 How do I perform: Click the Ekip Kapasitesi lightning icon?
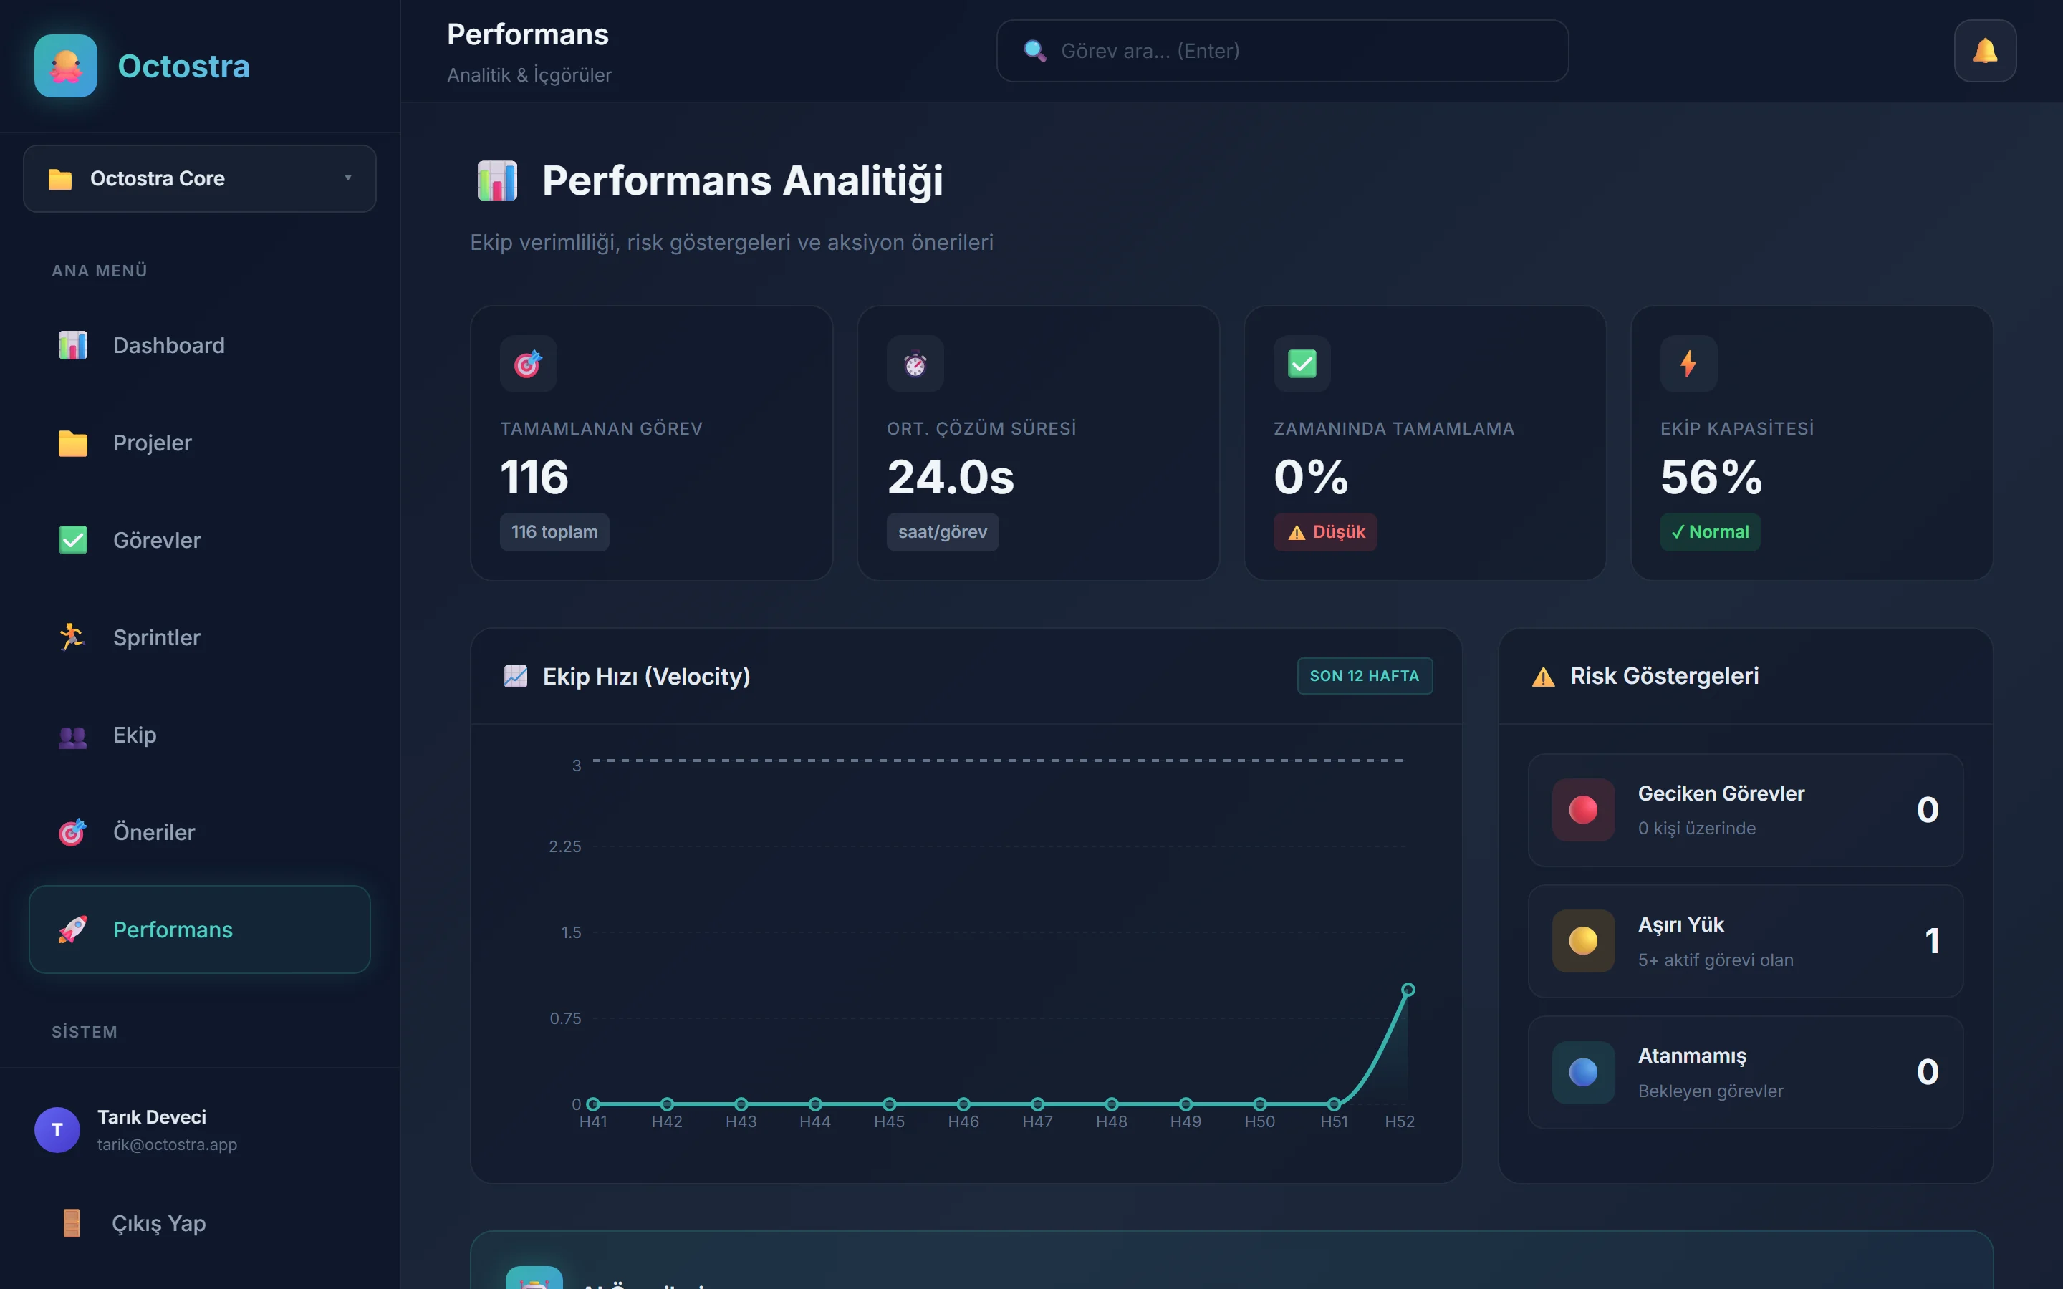point(1688,364)
